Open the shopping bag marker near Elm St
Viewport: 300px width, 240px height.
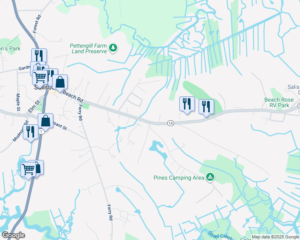point(46,122)
